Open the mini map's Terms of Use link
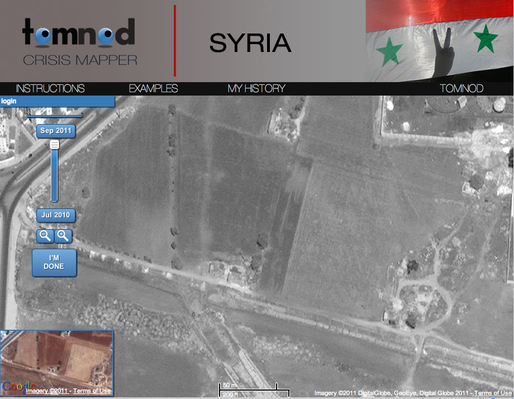The width and height of the screenshot is (514, 399). pos(92,391)
